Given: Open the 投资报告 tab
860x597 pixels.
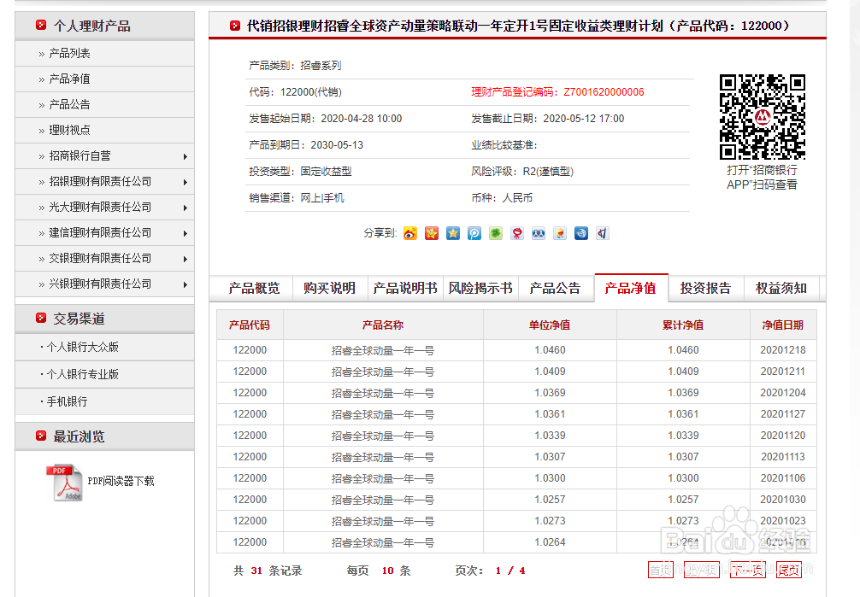Looking at the screenshot, I should (705, 289).
